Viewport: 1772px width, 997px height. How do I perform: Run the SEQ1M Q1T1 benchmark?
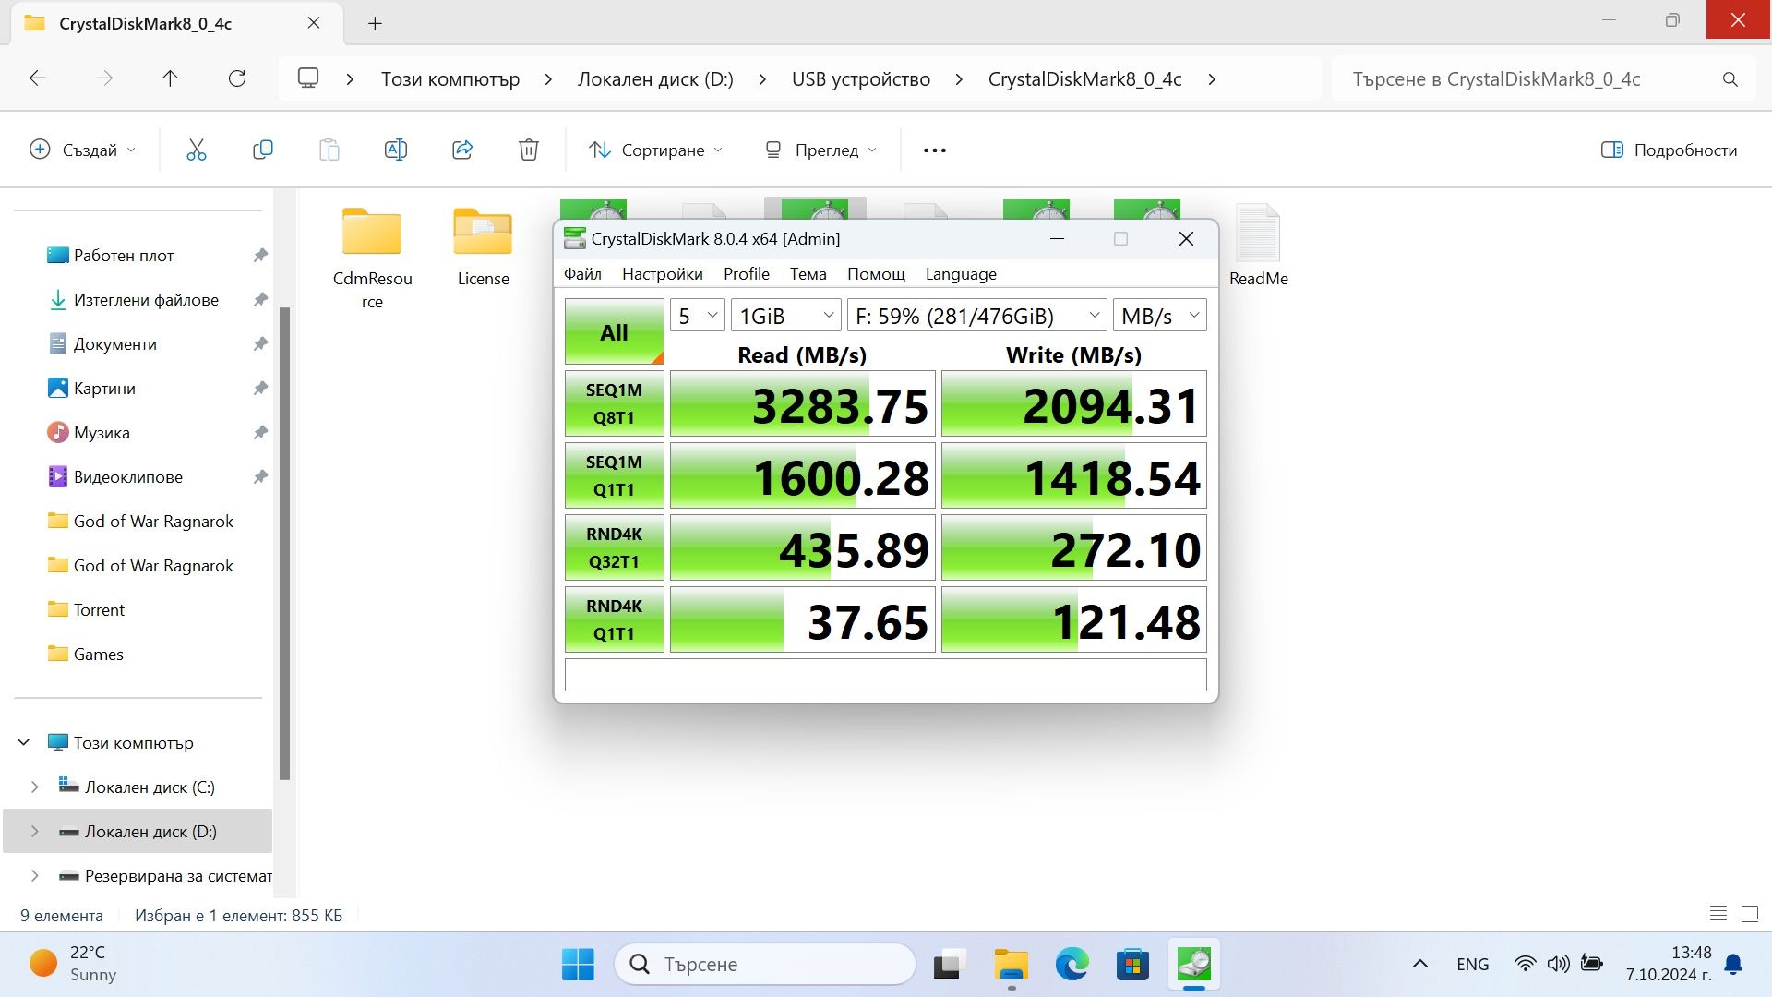click(614, 475)
